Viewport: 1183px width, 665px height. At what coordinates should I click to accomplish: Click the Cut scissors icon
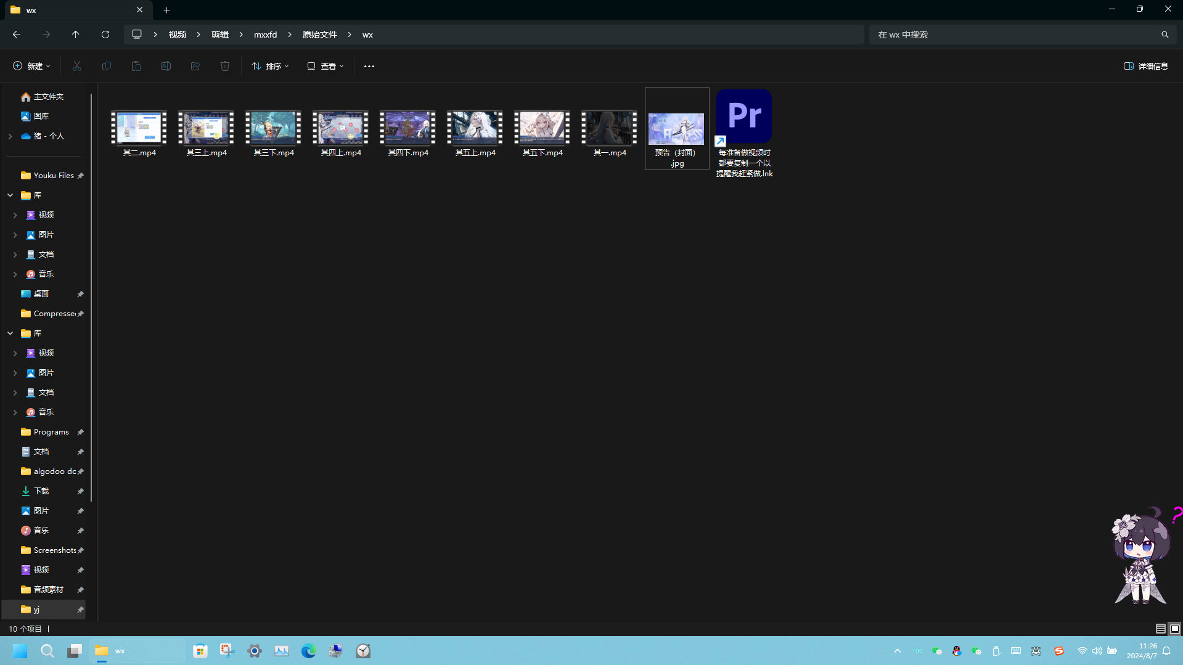pos(77,66)
